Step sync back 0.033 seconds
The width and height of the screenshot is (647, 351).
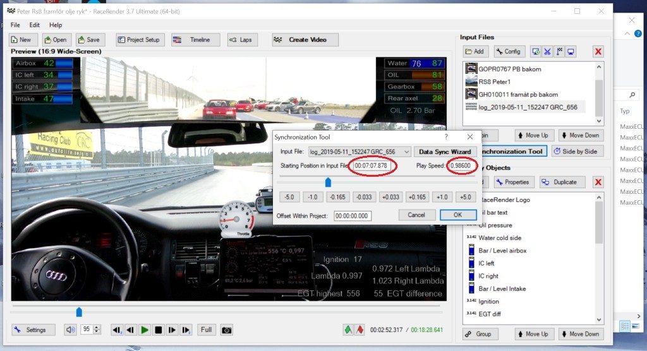pos(364,197)
